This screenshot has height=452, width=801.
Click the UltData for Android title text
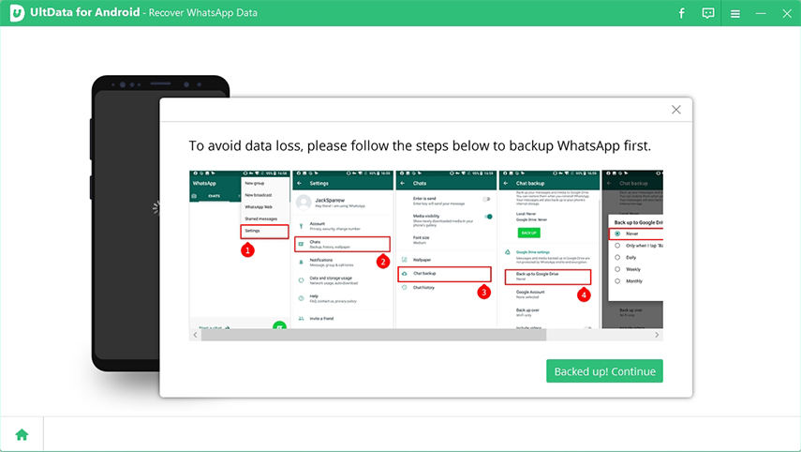tap(85, 12)
